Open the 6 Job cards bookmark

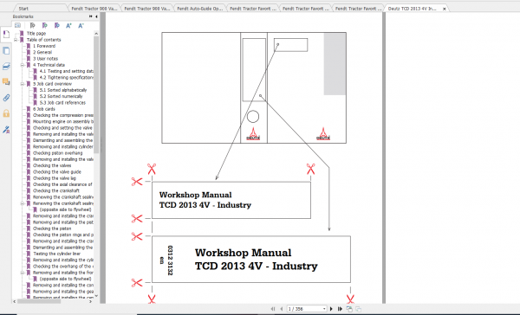[44, 109]
